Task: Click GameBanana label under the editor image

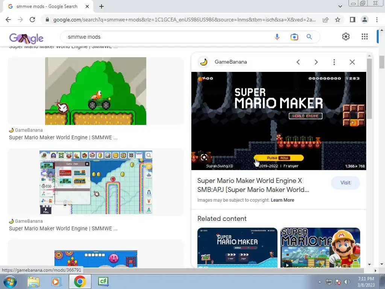Action: [x=29, y=221]
